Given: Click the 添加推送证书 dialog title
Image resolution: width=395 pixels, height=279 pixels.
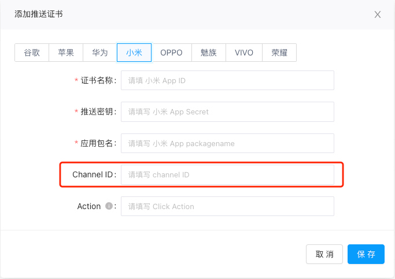Looking at the screenshot, I should pos(39,14).
